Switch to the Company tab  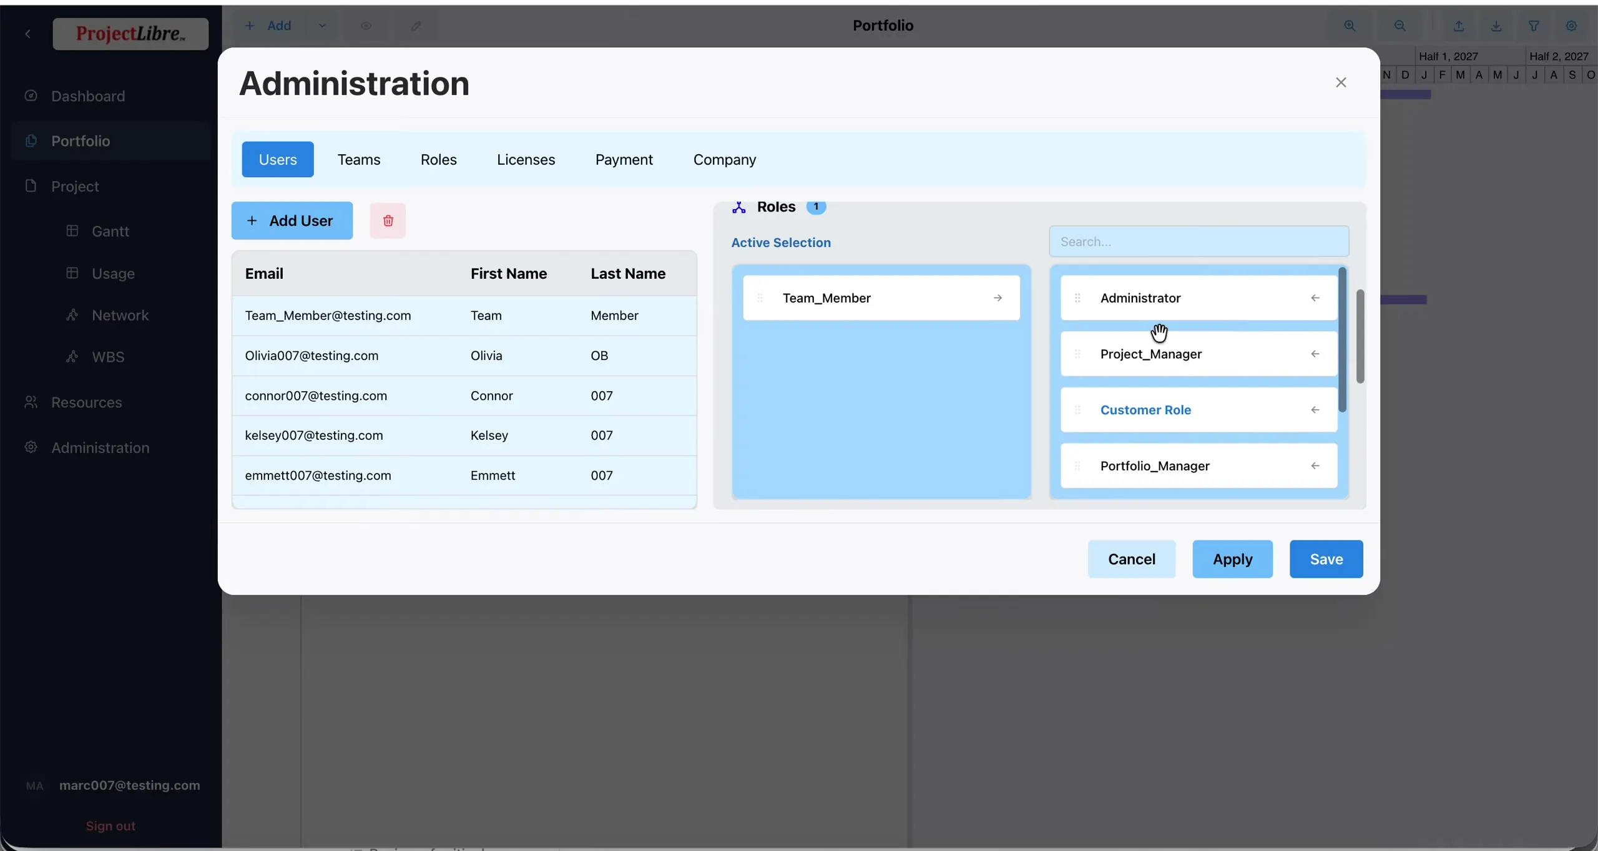[x=725, y=160]
